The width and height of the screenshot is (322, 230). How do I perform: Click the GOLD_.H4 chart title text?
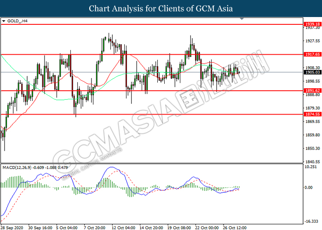[17, 21]
